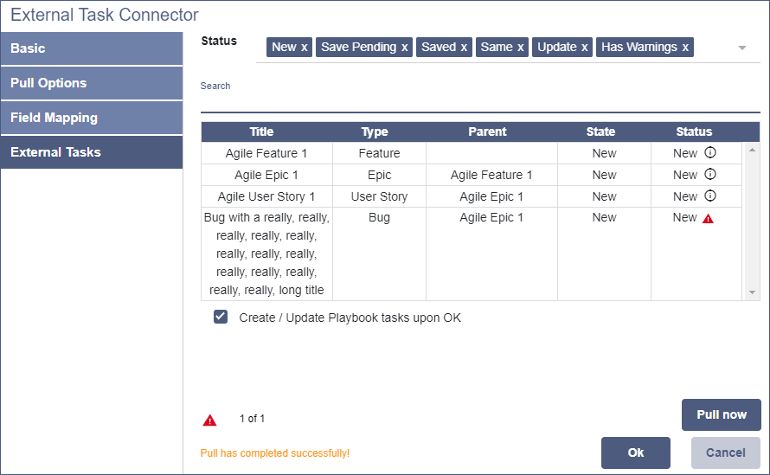Click 'Agile Epic 1' parent cell in Bug row

[x=491, y=254]
